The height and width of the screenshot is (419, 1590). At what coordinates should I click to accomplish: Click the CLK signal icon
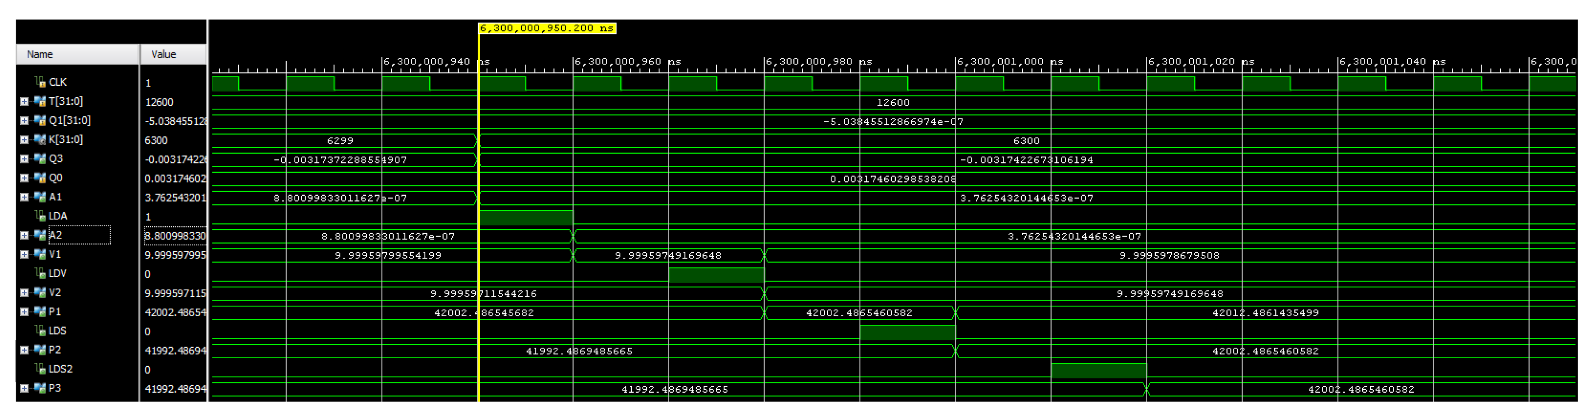(40, 82)
